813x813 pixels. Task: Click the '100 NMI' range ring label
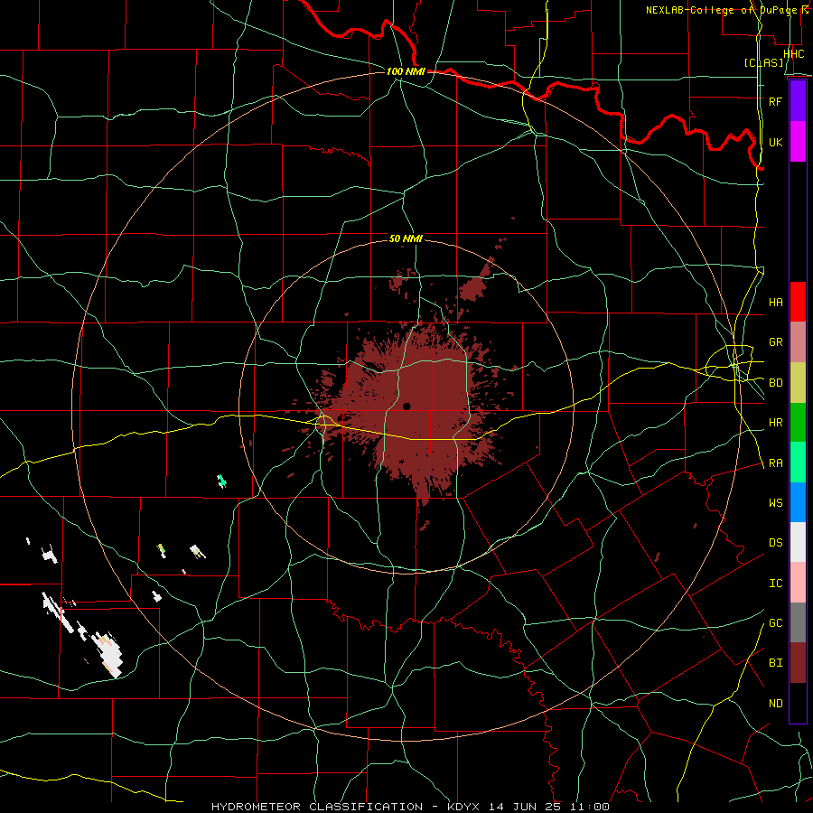click(x=406, y=71)
